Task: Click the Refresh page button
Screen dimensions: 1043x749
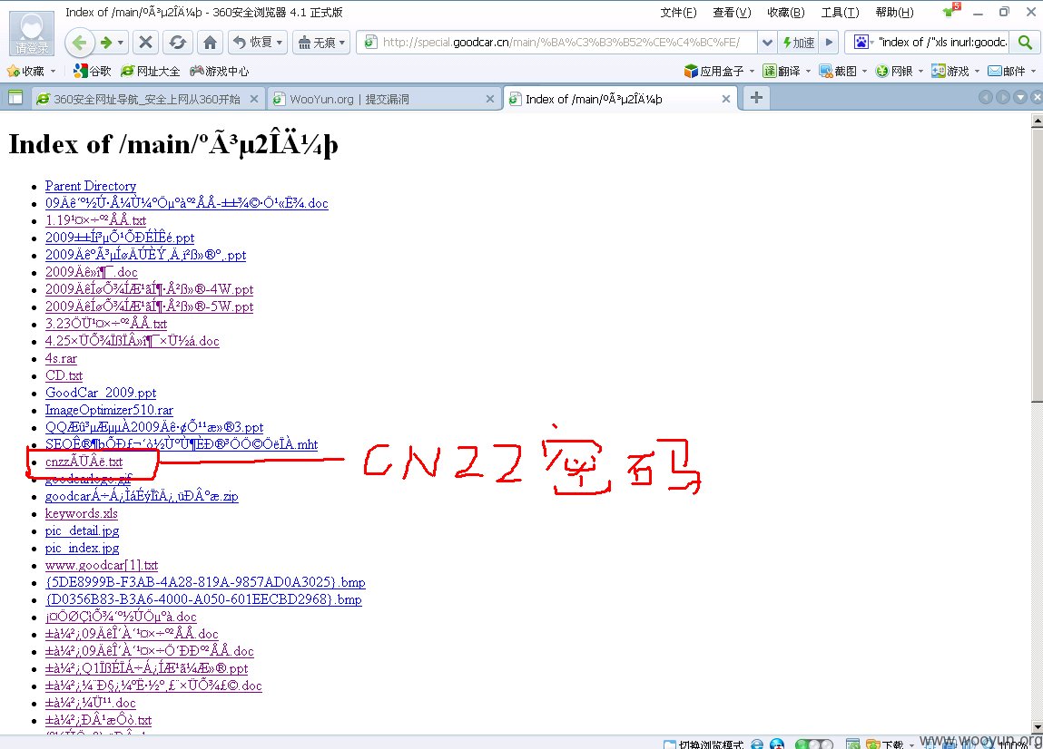Action: tap(178, 43)
